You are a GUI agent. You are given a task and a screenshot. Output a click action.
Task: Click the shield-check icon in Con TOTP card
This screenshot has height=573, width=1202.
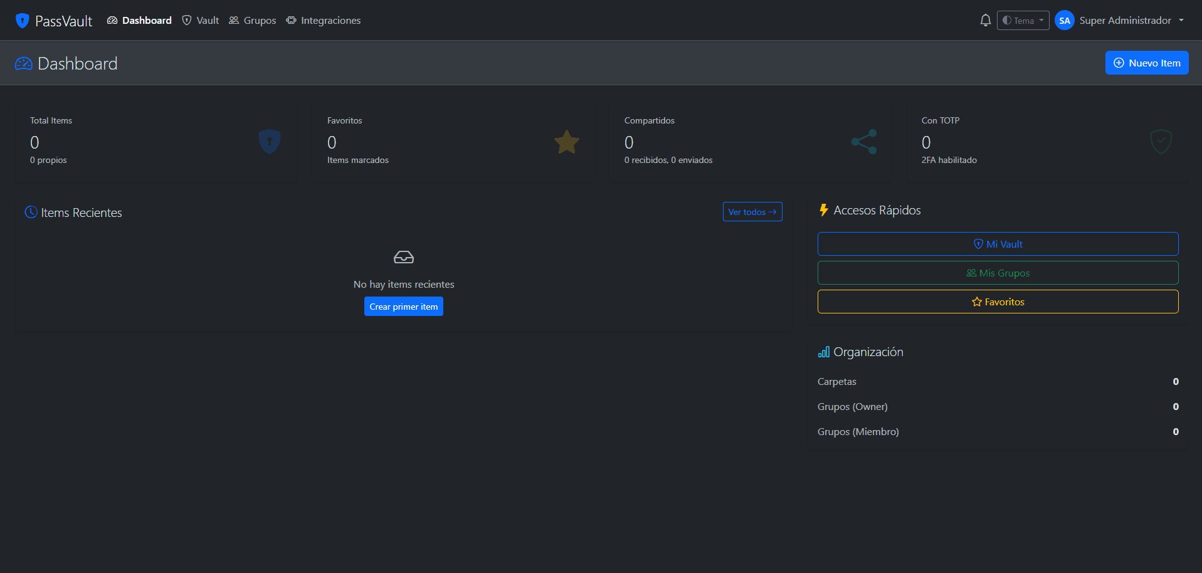coord(1161,142)
